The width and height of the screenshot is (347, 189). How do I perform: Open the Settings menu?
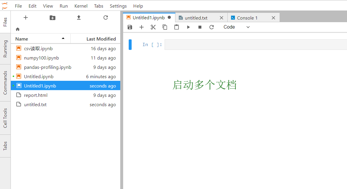(x=118, y=6)
